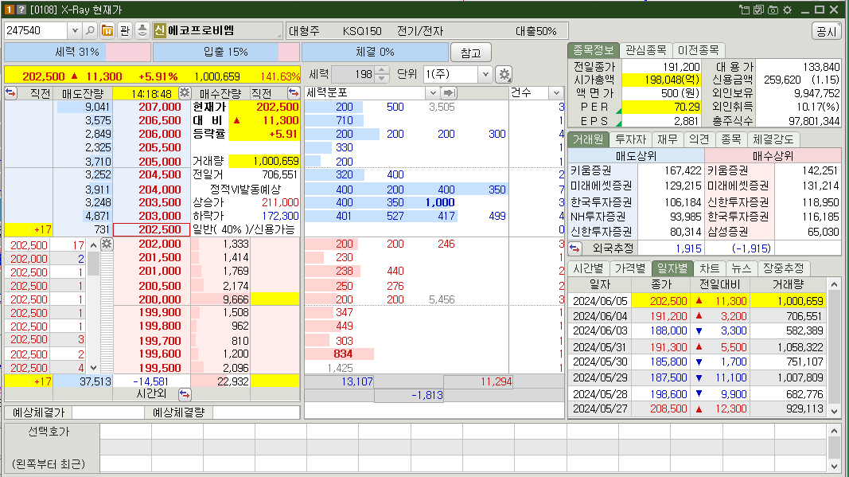
Task: Select the 2024/06/04 row date
Action: 600,316
